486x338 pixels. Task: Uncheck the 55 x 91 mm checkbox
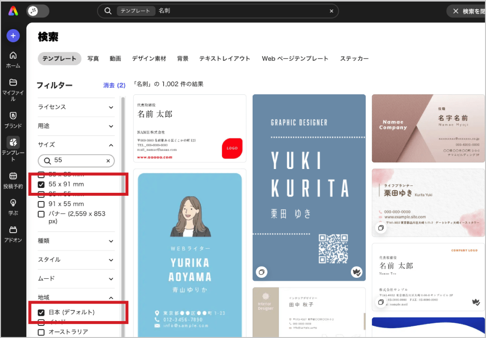(41, 185)
